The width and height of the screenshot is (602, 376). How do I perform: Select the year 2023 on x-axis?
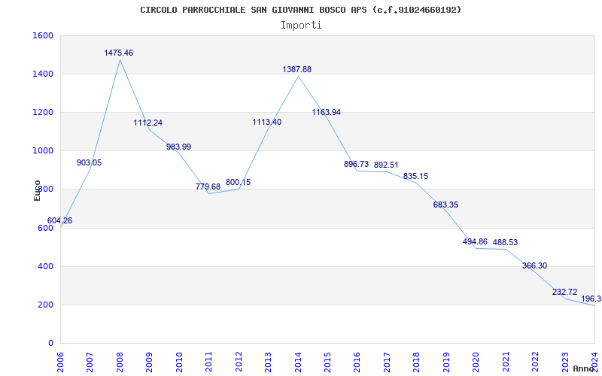(565, 362)
